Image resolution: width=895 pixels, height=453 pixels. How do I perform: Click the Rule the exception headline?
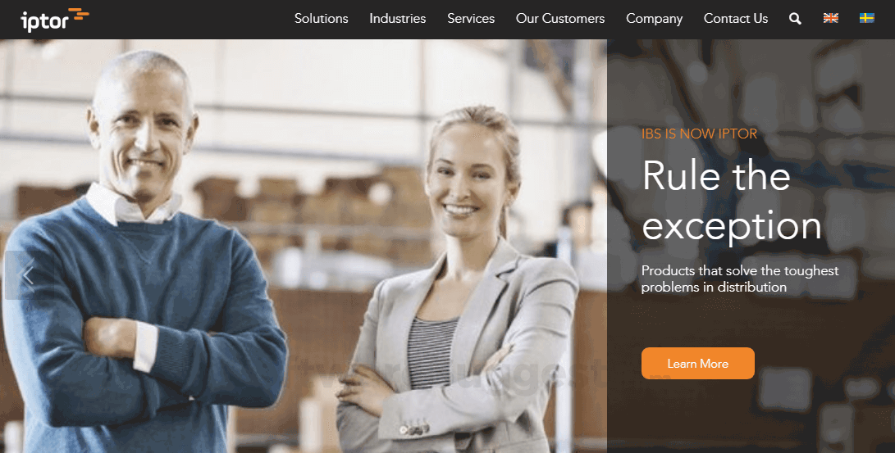pos(732,201)
